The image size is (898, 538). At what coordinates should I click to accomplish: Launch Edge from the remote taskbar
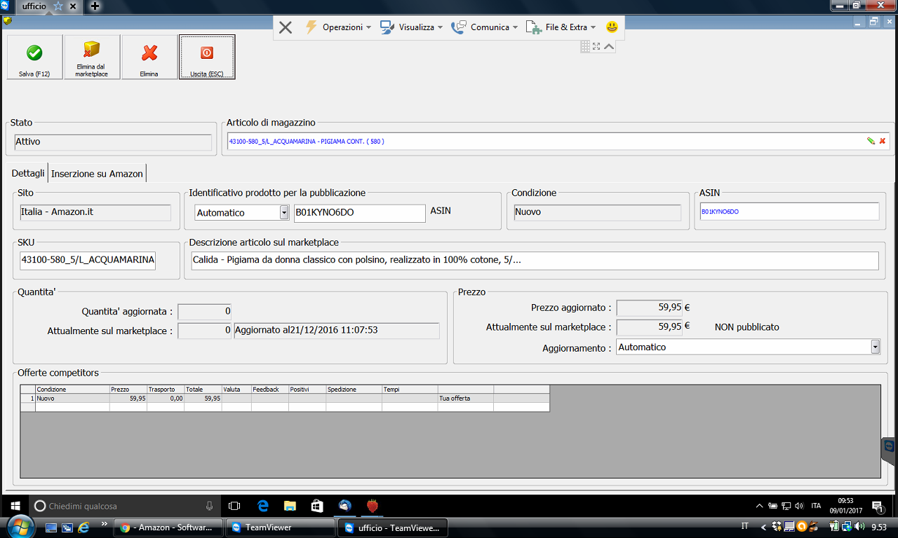click(263, 506)
